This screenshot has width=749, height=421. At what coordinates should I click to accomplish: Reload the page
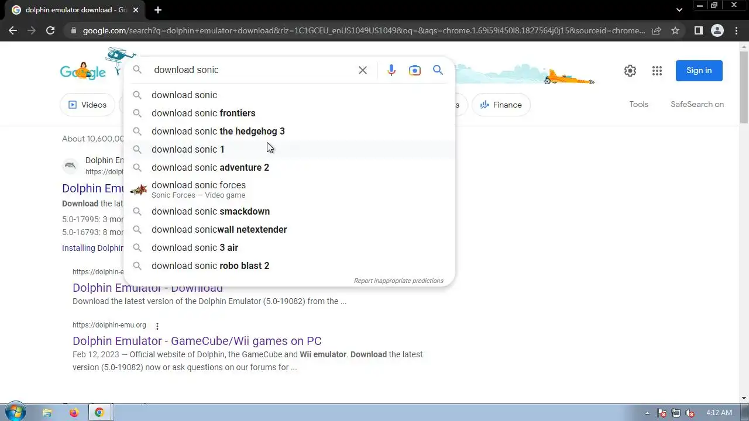coord(50,30)
